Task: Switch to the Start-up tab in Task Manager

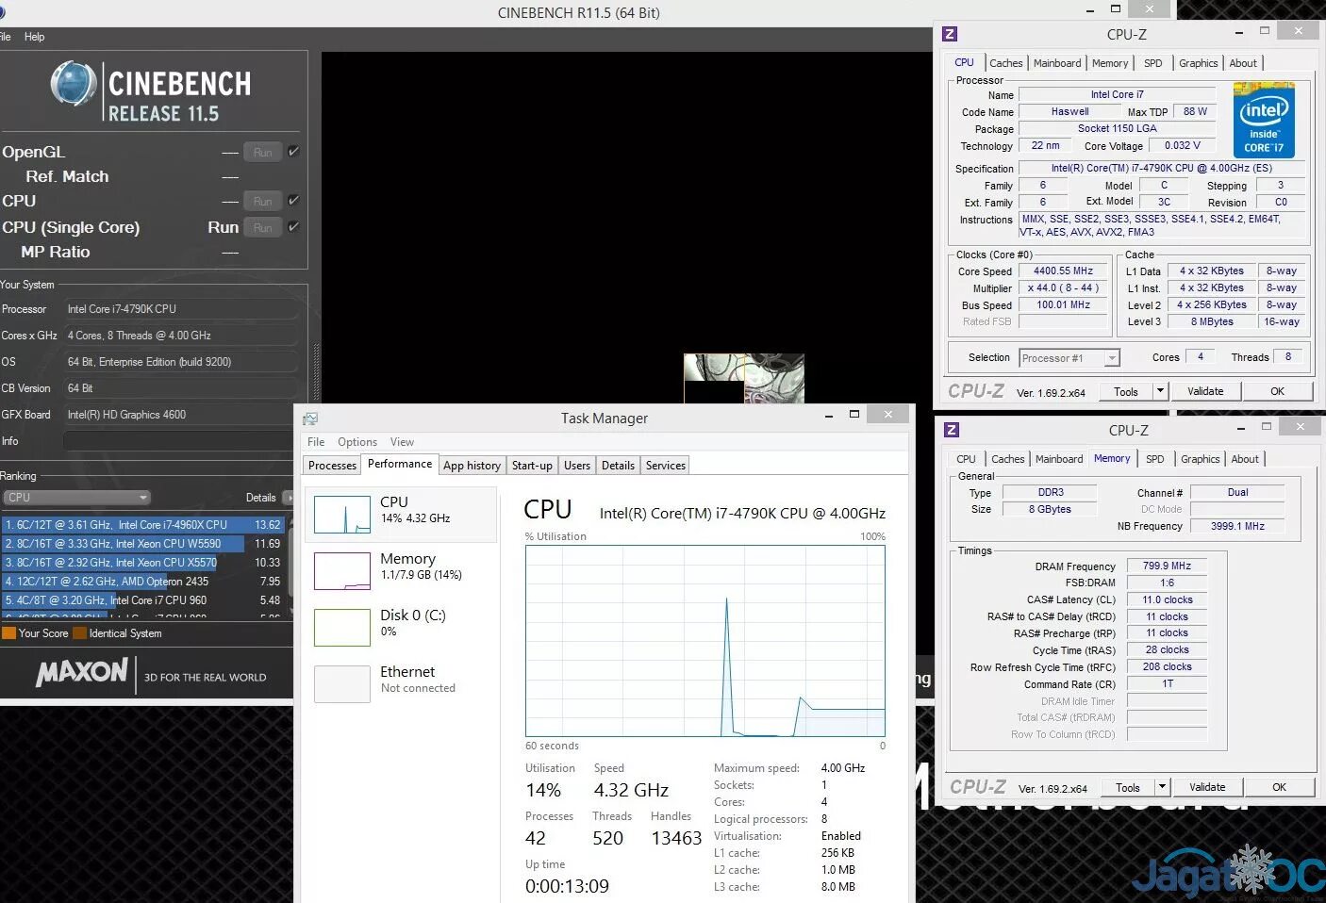Action: point(532,466)
